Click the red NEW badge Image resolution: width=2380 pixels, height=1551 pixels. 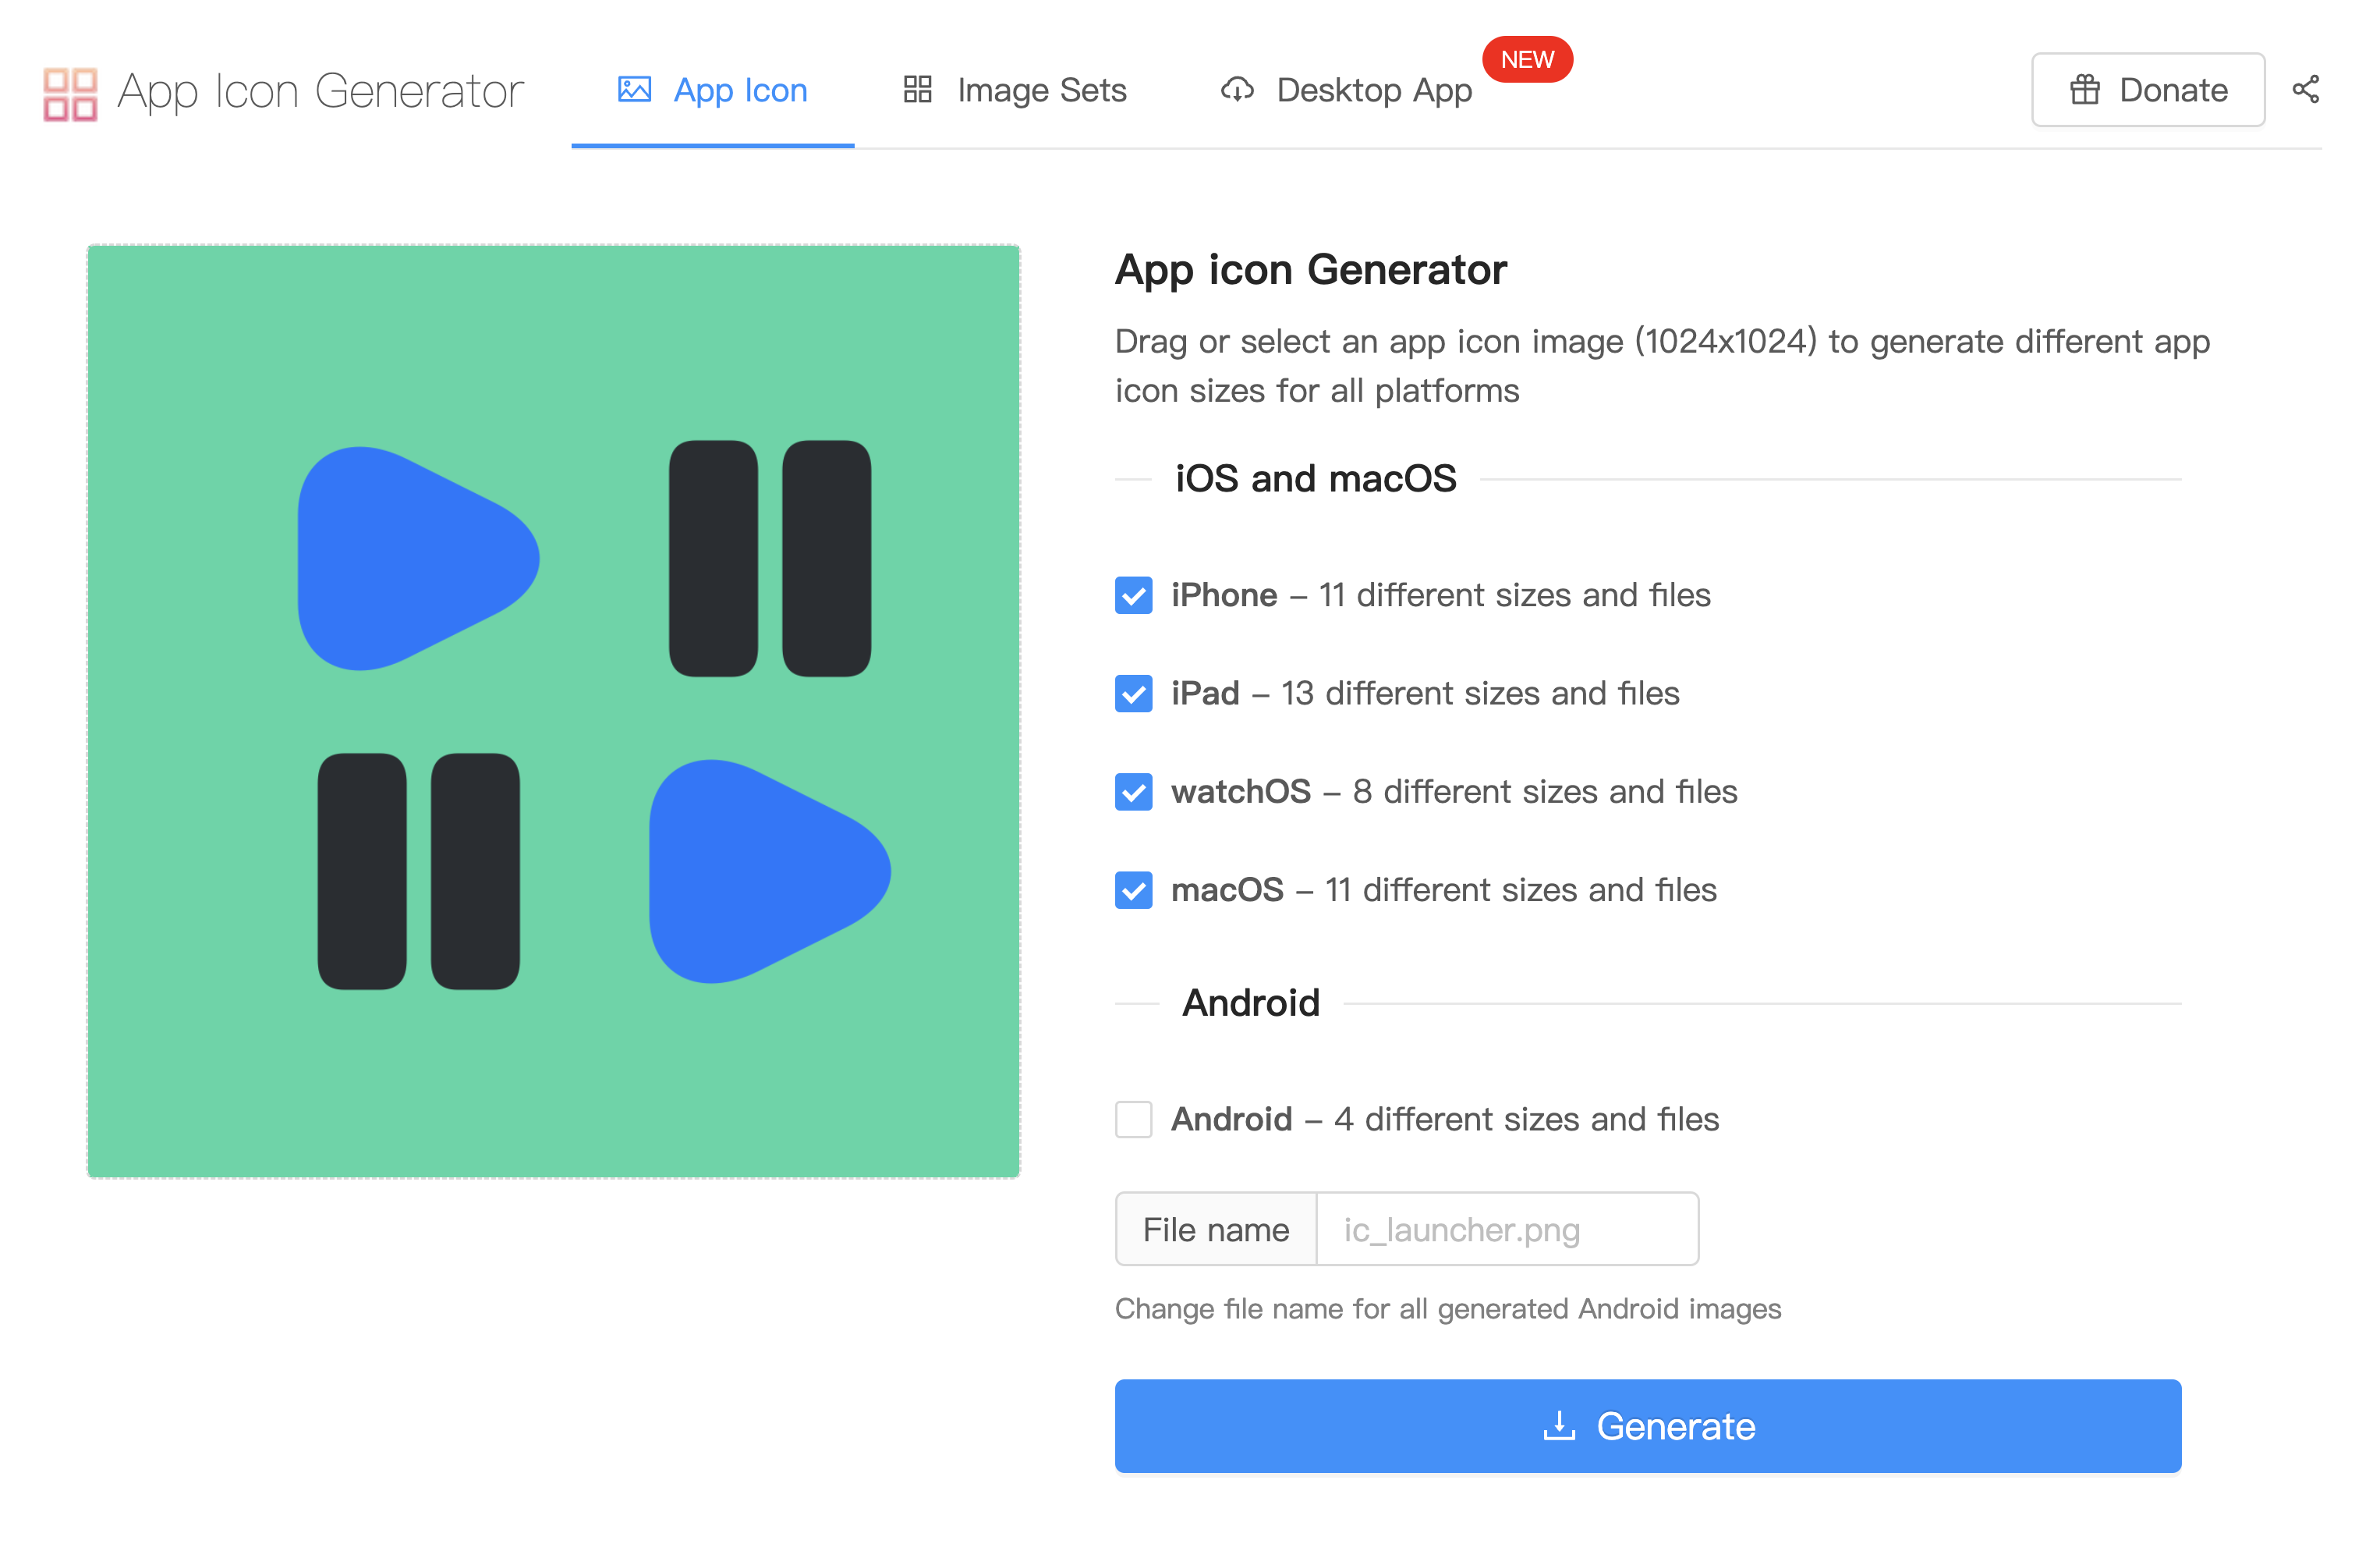click(x=1526, y=59)
